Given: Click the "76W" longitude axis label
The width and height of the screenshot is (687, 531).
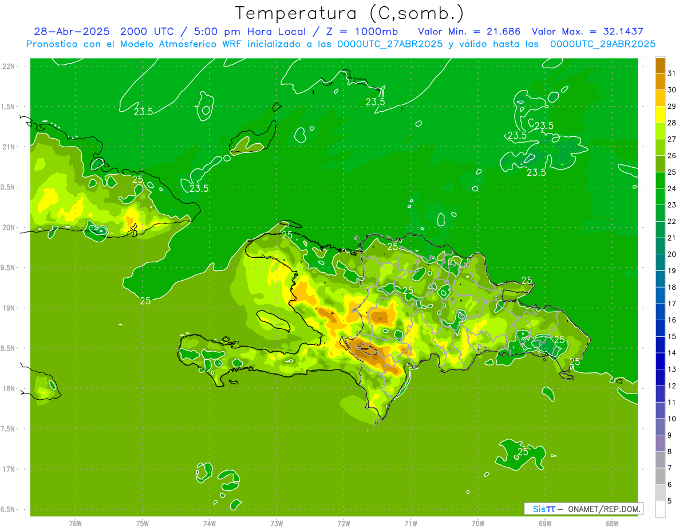Looking at the screenshot, I should pyautogui.click(x=75, y=523).
